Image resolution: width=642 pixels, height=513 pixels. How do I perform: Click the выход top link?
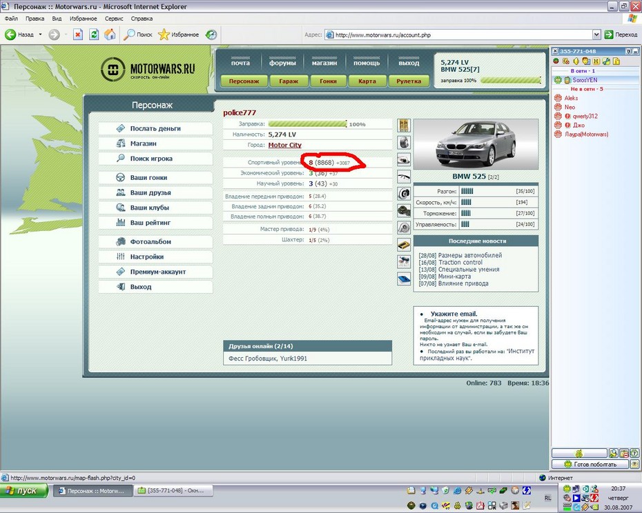409,63
